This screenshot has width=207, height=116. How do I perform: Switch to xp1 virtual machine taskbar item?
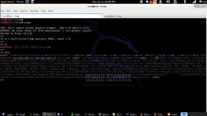[x=118, y=114]
